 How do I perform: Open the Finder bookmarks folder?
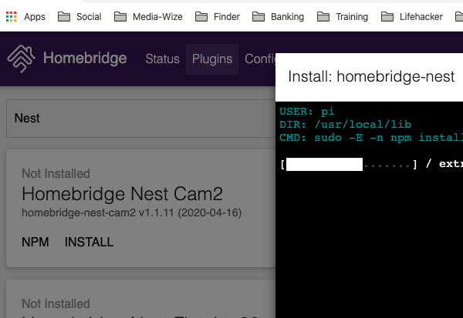coord(219,16)
